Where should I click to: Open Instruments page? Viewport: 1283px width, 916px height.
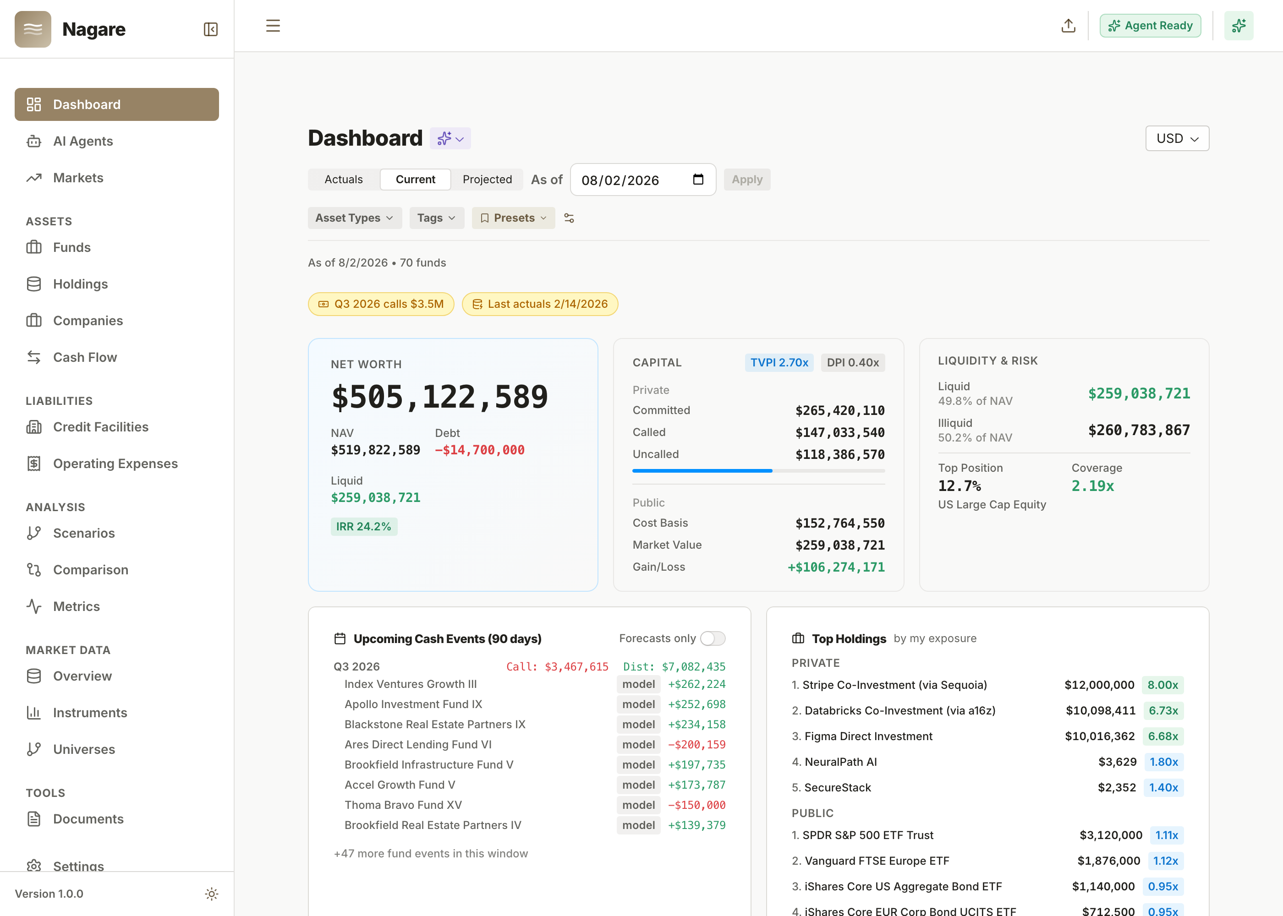pyautogui.click(x=117, y=712)
